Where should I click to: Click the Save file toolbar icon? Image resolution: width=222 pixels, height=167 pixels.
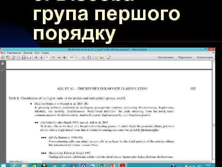point(18,58)
